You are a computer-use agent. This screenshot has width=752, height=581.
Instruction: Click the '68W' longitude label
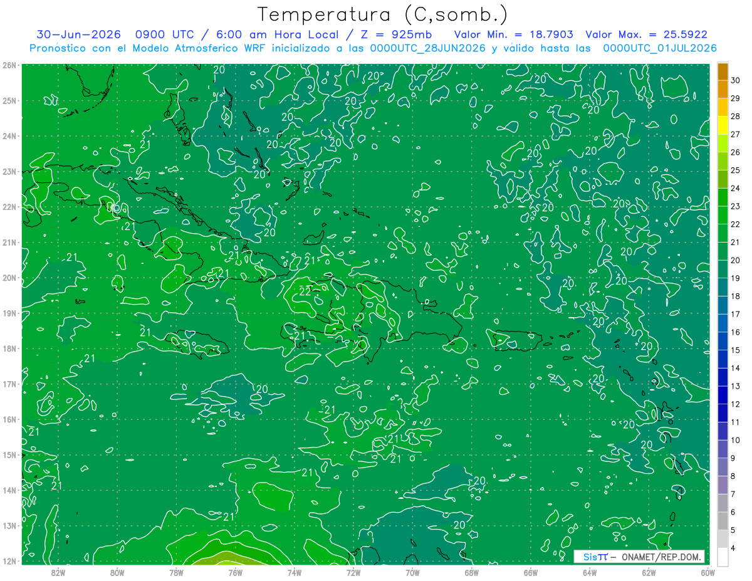click(x=471, y=572)
